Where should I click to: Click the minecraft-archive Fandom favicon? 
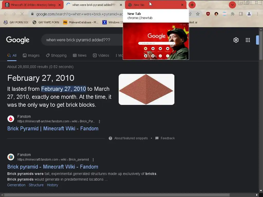tap(11, 119)
